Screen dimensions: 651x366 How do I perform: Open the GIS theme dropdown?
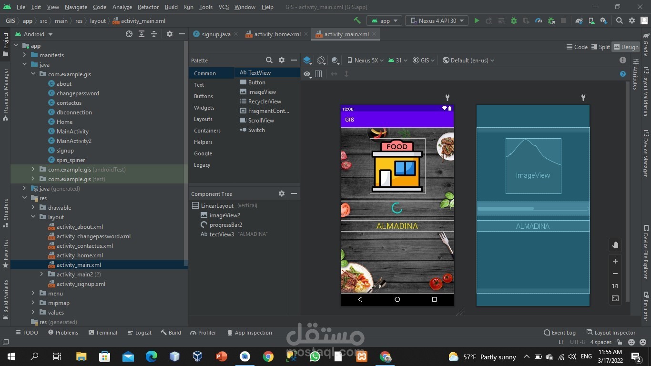click(x=424, y=60)
